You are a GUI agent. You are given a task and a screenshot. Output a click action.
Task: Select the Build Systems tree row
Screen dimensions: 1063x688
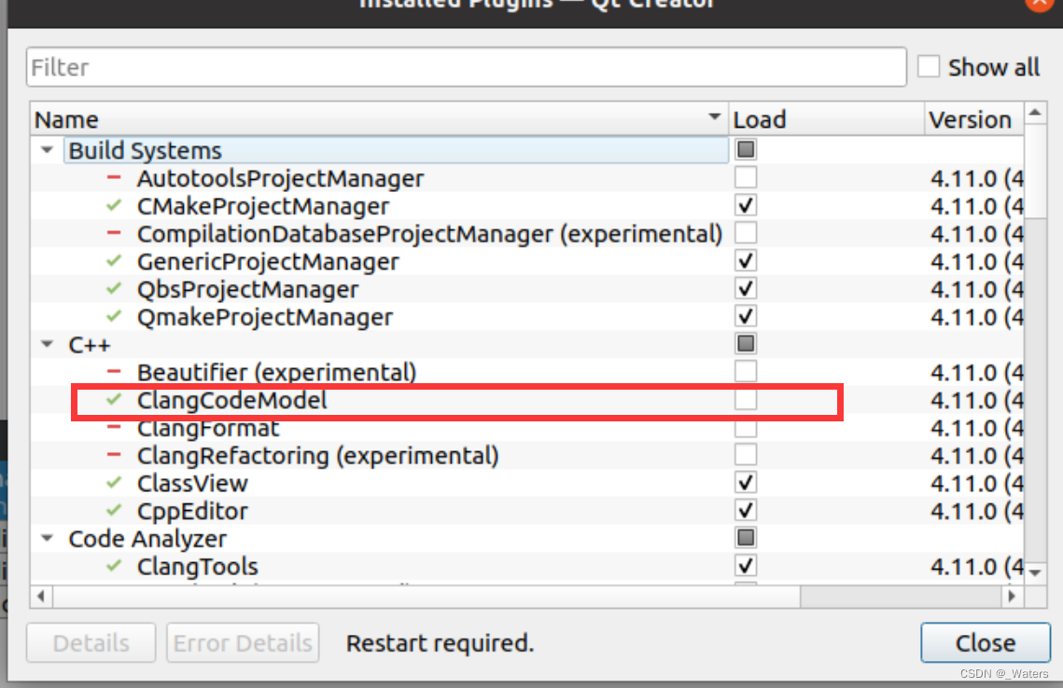527,150
